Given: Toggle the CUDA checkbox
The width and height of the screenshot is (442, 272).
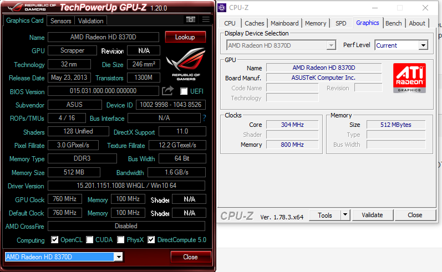Looking at the screenshot, I should 90,240.
